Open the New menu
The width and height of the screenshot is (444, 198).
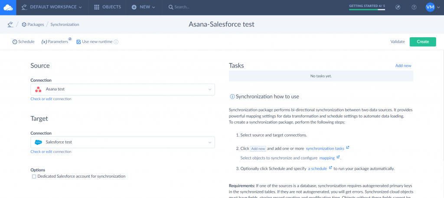(x=144, y=7)
